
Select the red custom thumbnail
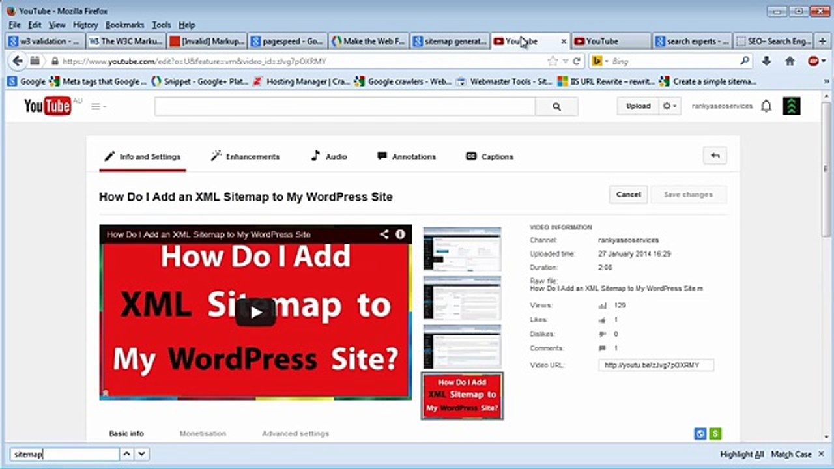[x=462, y=396]
